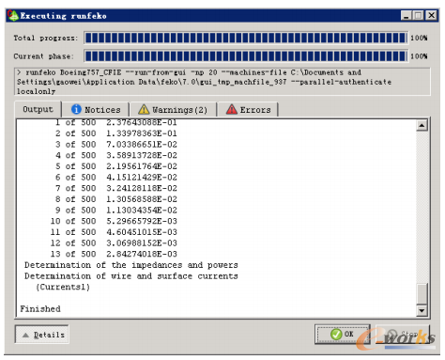Viewport: 445px width, 360px height.
Task: Select the line '11 of 500 4.60451015E-03'
Action: click(114, 232)
